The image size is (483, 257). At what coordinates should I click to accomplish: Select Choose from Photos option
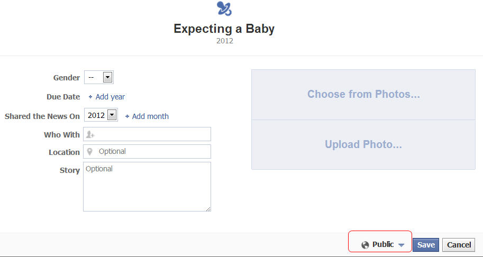click(x=363, y=95)
